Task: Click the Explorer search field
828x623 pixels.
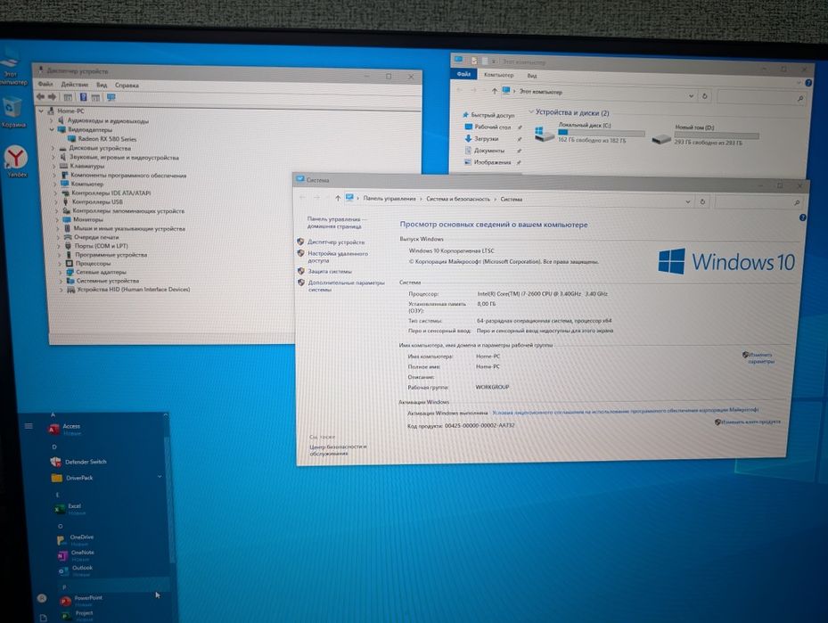Action: point(761,97)
